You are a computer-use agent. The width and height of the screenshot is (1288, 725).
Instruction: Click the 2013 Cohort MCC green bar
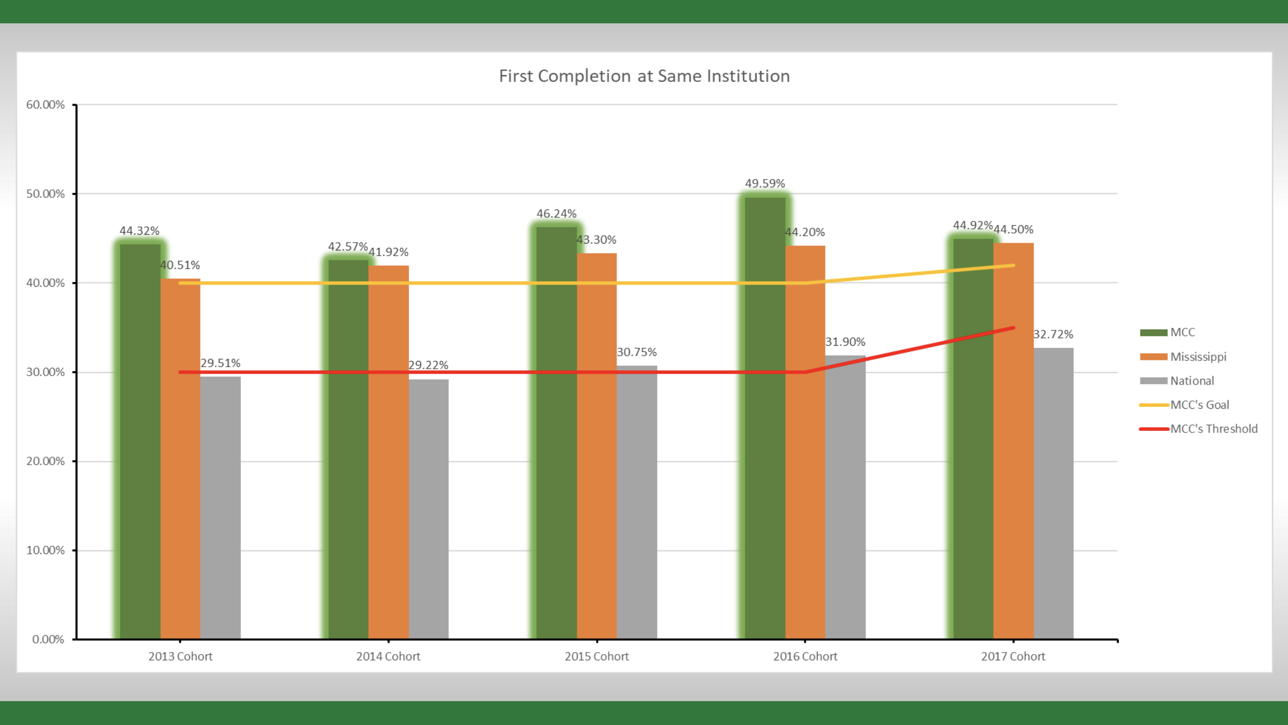(140, 442)
